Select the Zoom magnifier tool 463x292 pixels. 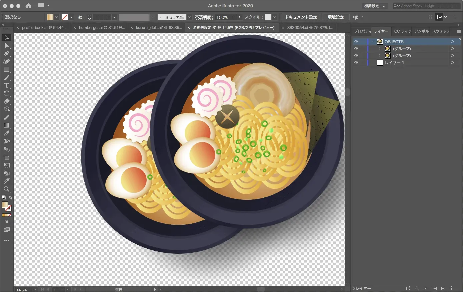tap(7, 189)
